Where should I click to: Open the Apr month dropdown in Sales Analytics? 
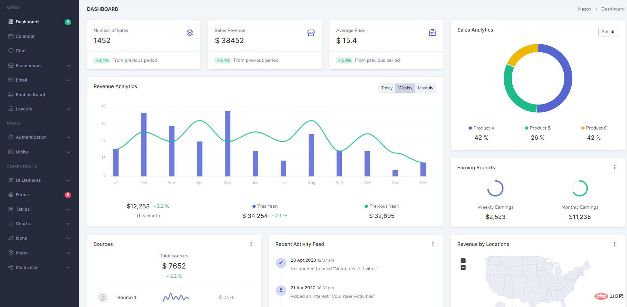tap(608, 32)
